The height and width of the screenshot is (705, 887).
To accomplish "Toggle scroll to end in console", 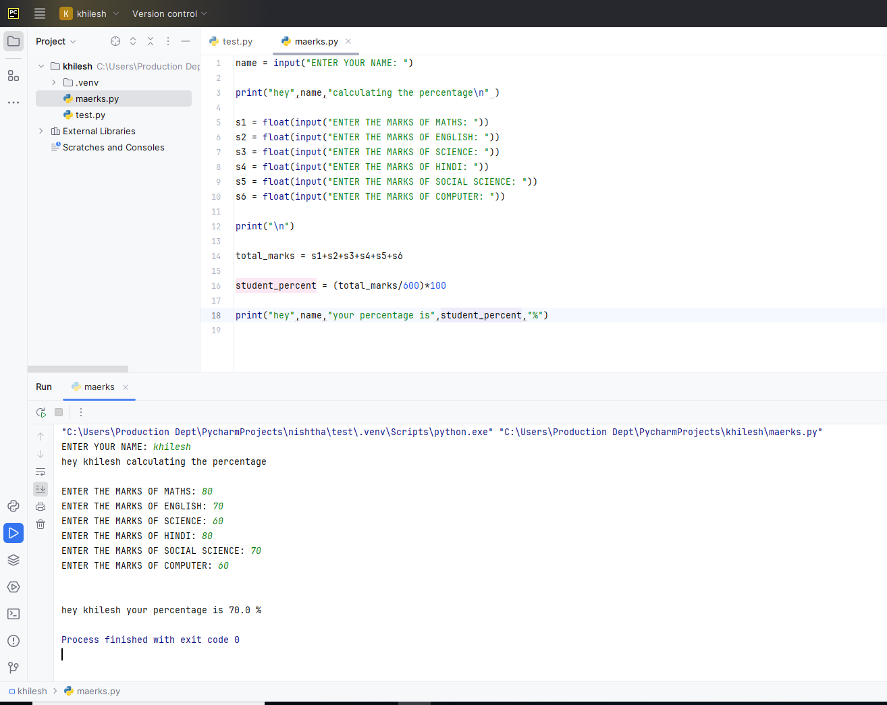I will [41, 488].
